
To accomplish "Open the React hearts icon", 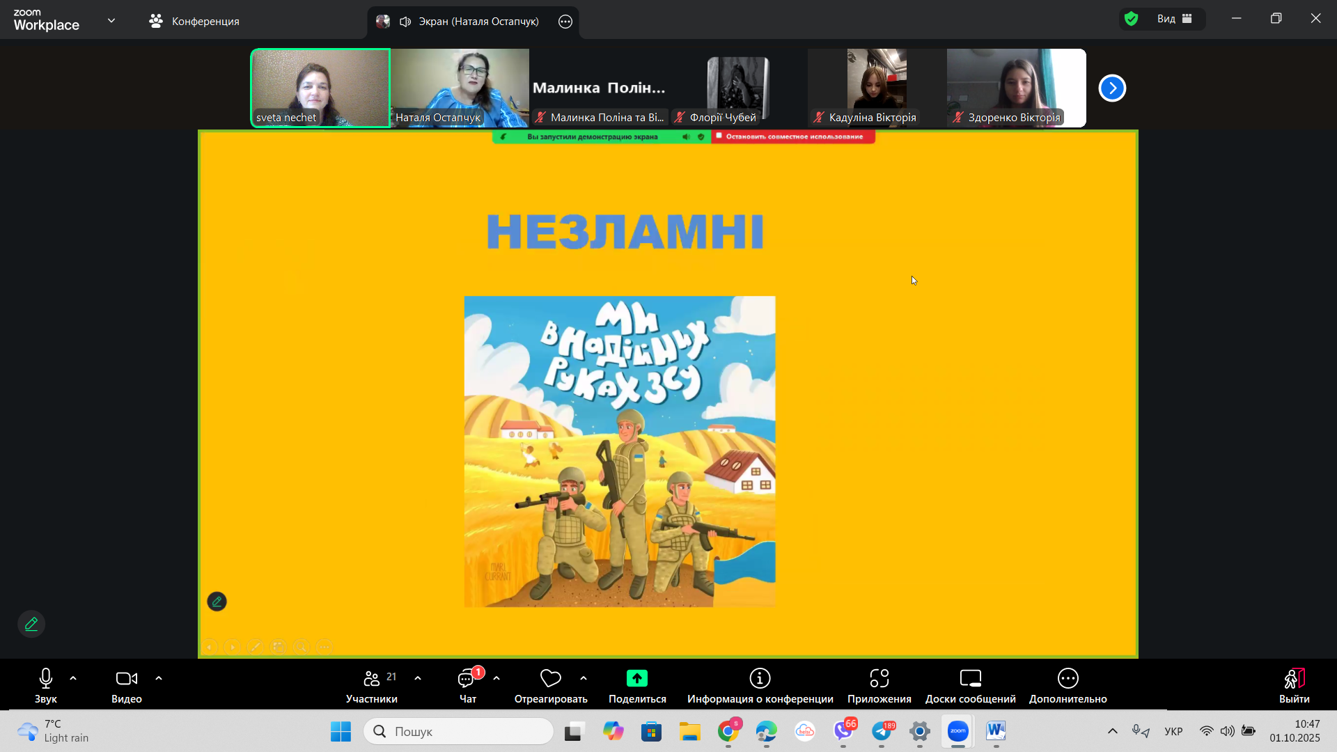I will [x=550, y=678].
